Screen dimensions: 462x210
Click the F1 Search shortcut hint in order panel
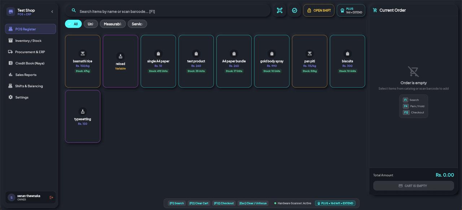point(411,100)
